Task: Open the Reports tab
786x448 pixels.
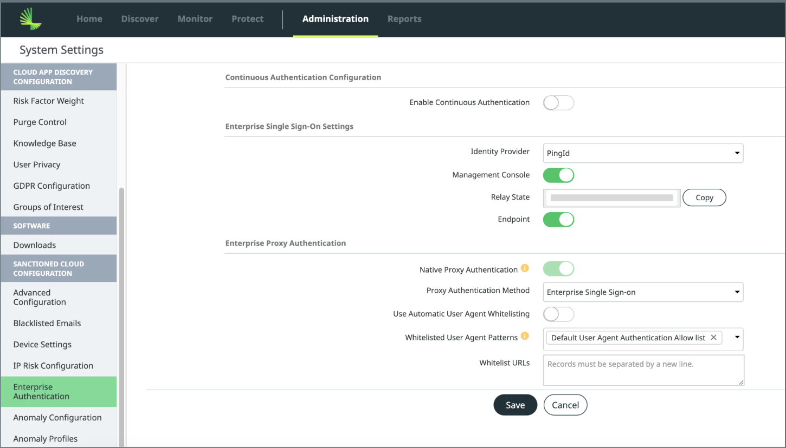Action: (404, 19)
